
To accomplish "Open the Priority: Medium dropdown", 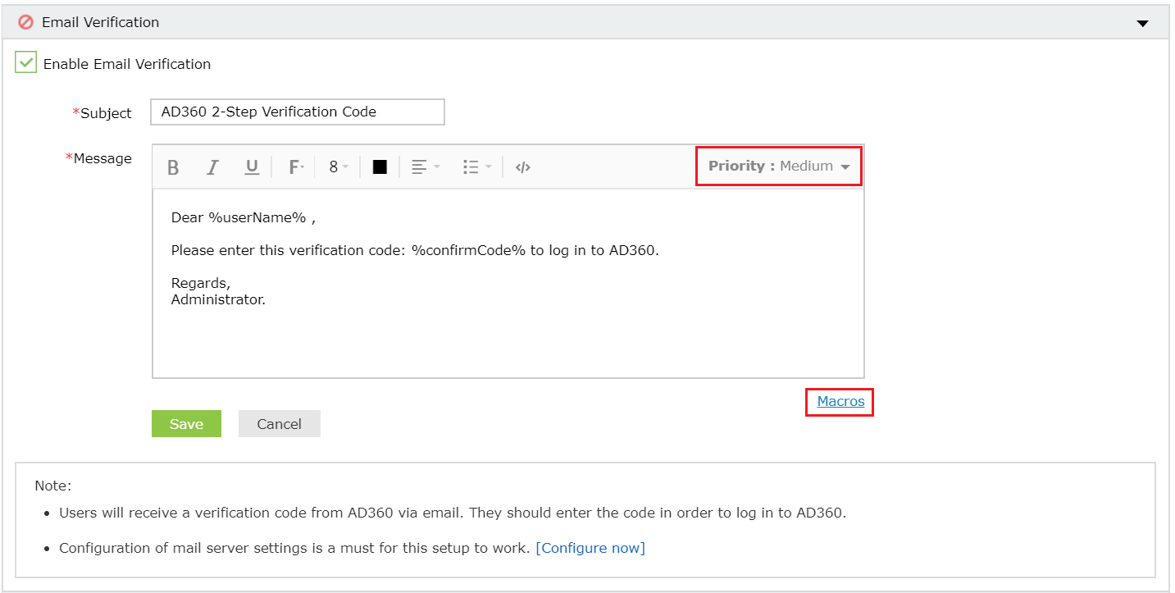I will click(777, 166).
